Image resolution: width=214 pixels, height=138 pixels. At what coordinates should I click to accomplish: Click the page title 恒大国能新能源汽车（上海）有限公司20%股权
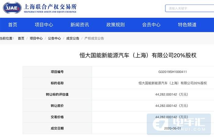click(x=138, y=55)
